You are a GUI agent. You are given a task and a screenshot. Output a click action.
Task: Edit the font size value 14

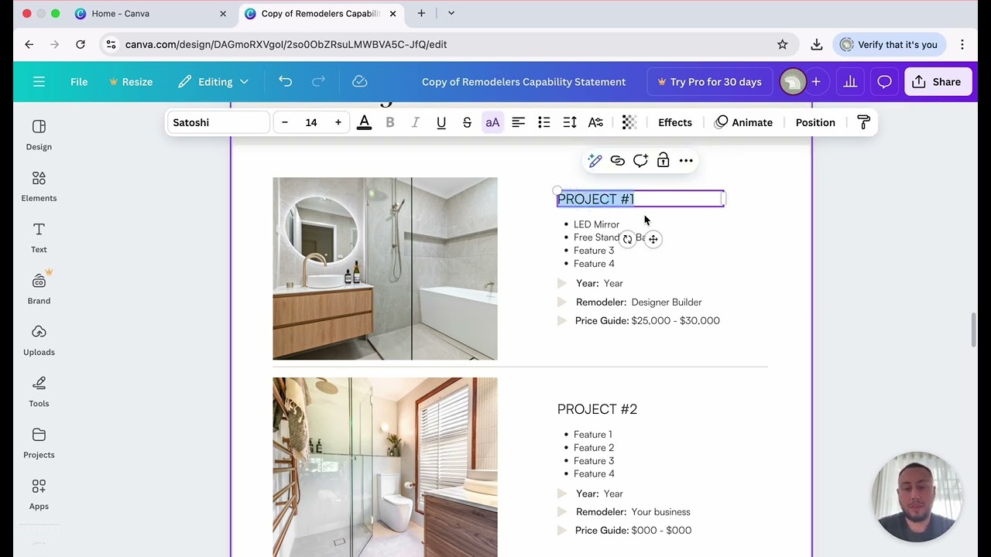click(311, 122)
